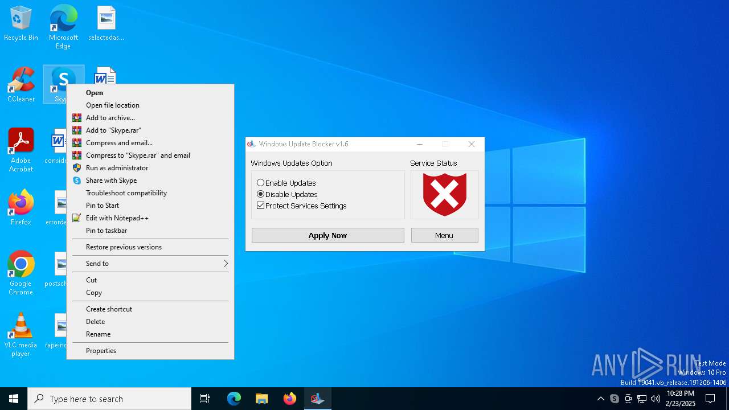Launch Microsoft Edge from the taskbar
The height and width of the screenshot is (410, 729).
(x=234, y=399)
